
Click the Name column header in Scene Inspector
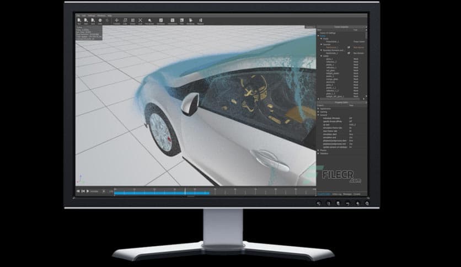pos(319,30)
